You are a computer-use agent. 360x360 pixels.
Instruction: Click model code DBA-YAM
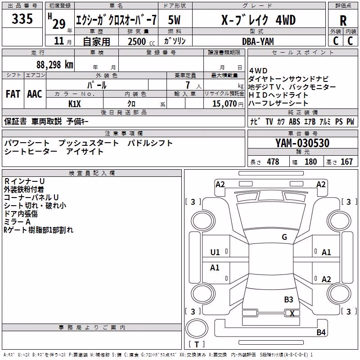258,41
